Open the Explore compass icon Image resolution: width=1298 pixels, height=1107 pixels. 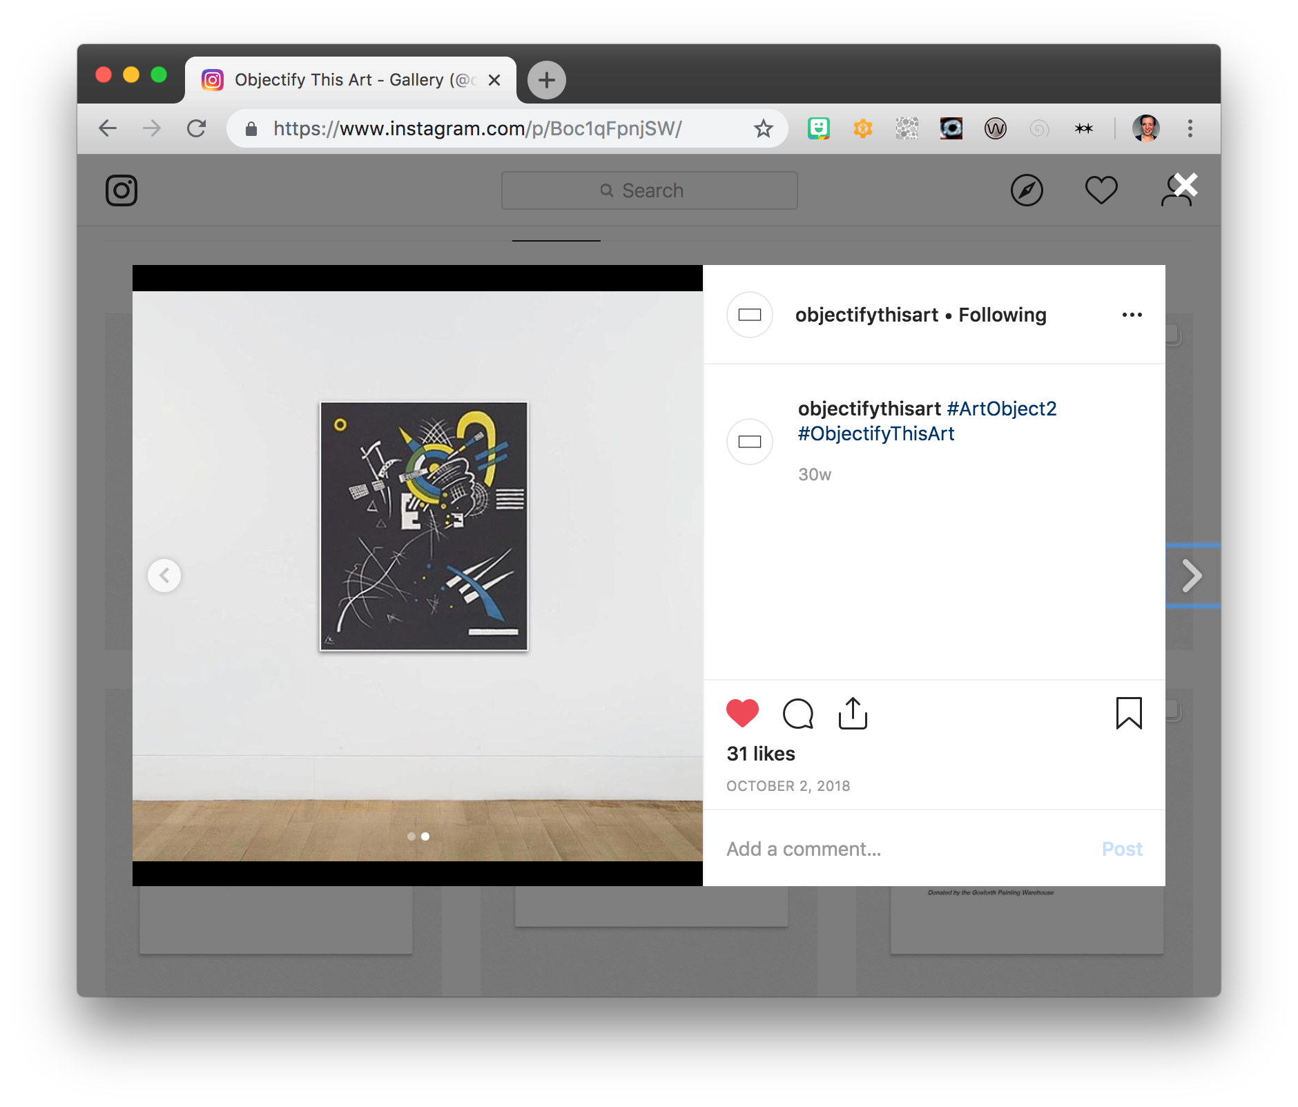(1027, 190)
